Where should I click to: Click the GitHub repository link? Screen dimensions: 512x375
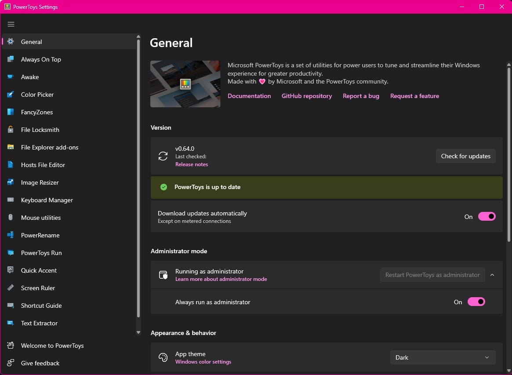point(306,96)
